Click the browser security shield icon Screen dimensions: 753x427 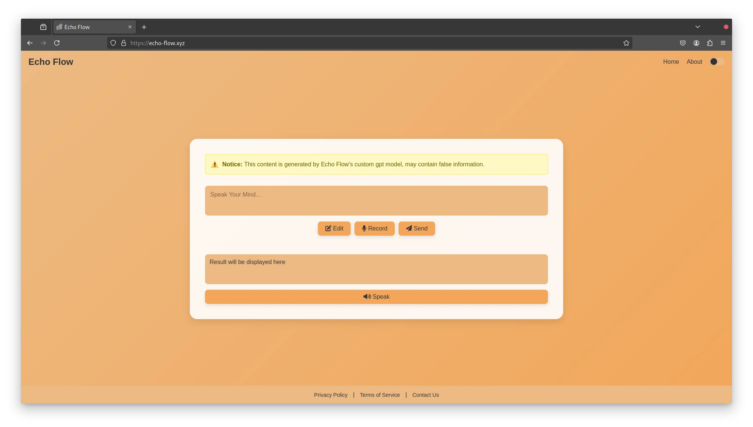click(x=113, y=43)
